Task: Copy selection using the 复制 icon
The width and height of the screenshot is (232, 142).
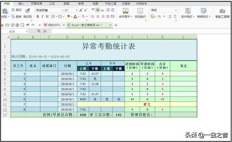Action: [x=13, y=17]
